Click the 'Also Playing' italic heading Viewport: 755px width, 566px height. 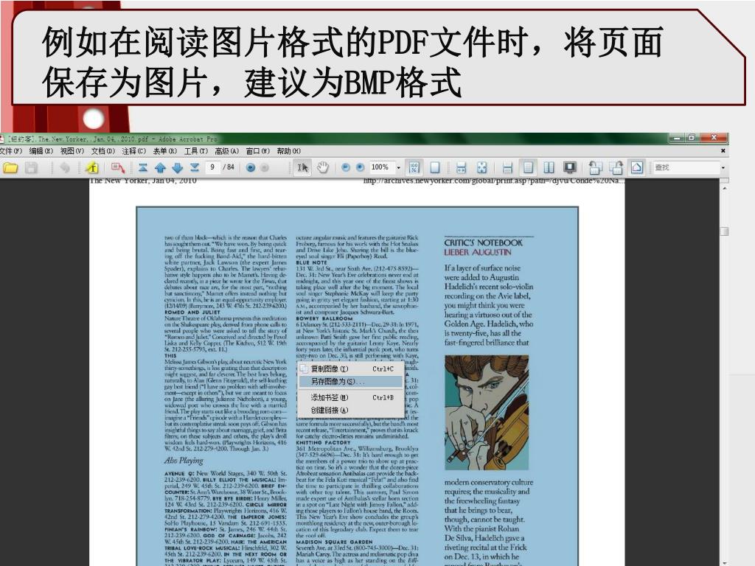(184, 461)
